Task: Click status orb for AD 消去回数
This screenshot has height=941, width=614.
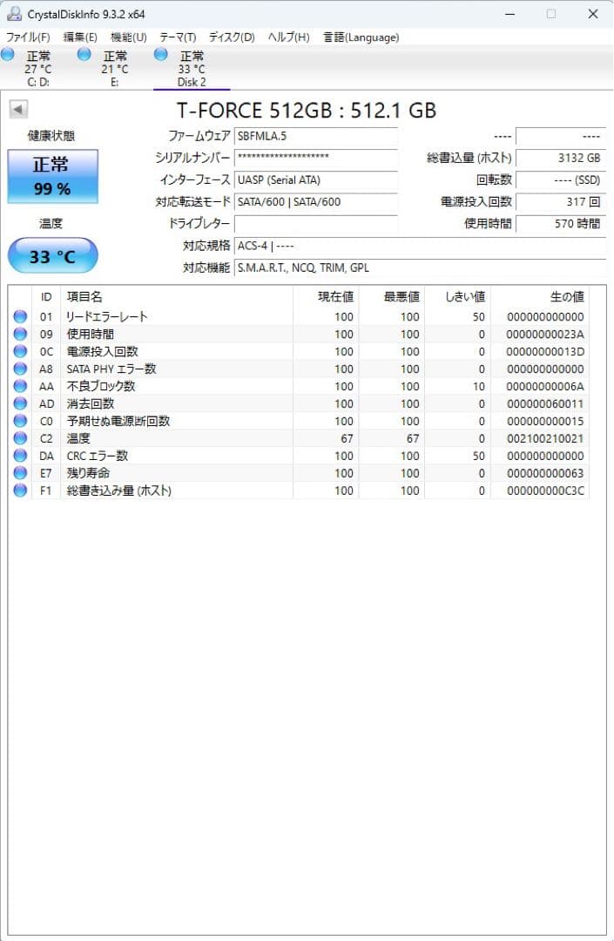Action: 20,403
